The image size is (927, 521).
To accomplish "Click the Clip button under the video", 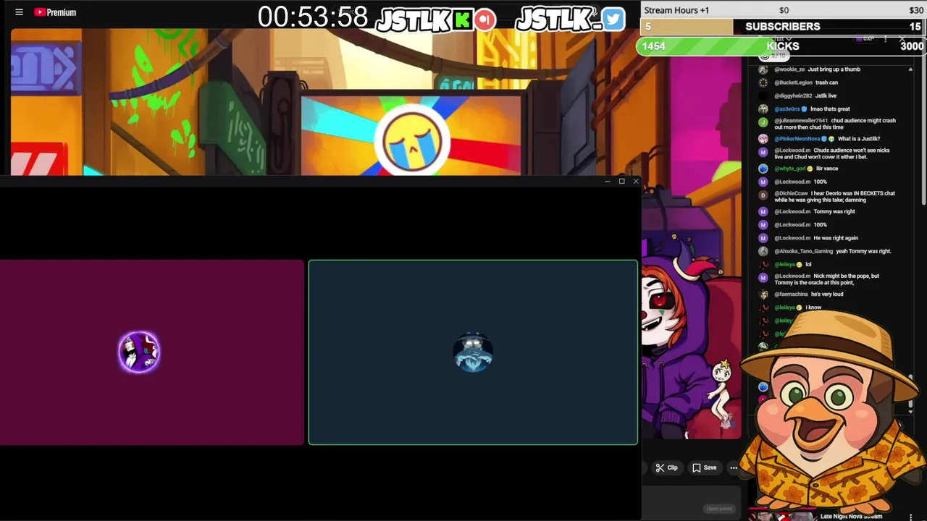I will [666, 468].
